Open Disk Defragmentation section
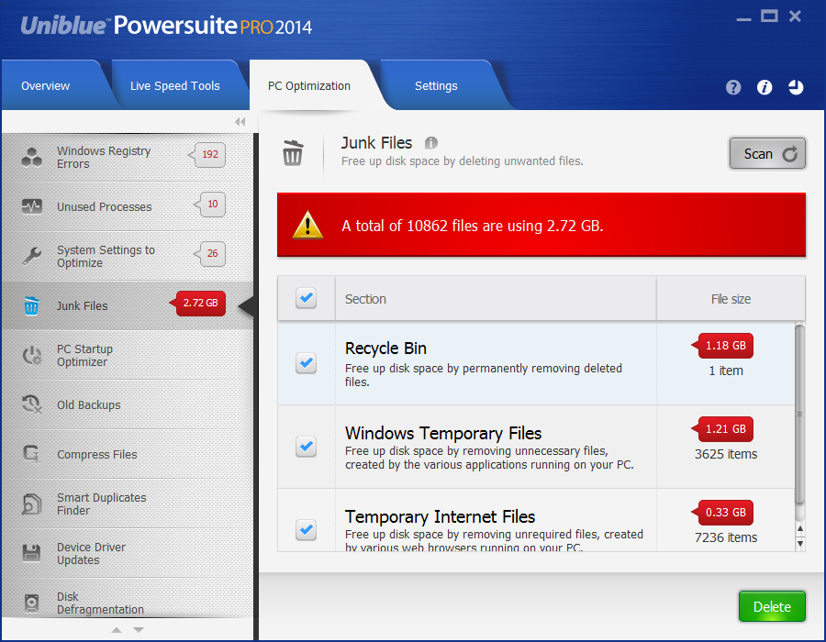 [128, 599]
